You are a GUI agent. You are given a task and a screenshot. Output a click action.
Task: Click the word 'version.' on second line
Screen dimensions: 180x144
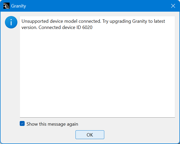[29, 28]
